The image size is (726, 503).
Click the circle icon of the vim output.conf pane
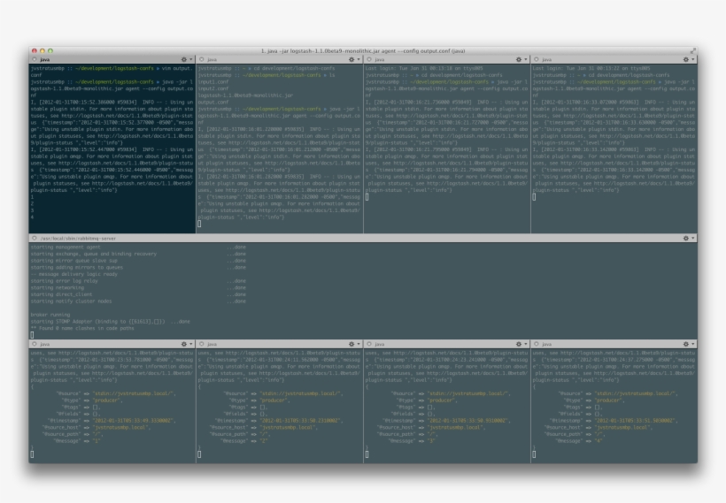(33, 59)
